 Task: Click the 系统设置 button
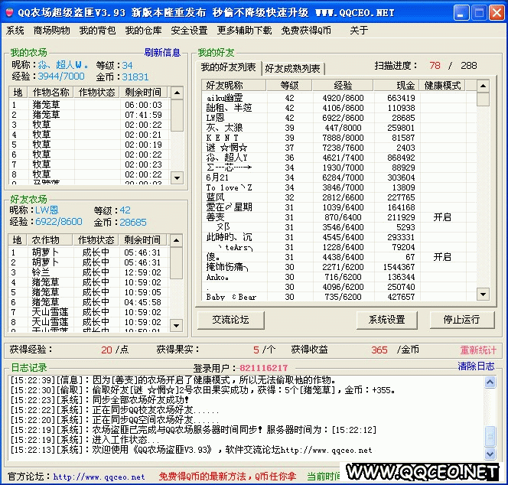387,320
